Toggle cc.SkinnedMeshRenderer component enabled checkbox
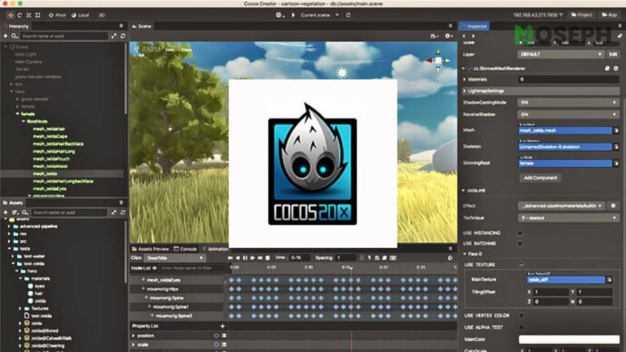Screen dimensions: 626x352 tap(469, 68)
